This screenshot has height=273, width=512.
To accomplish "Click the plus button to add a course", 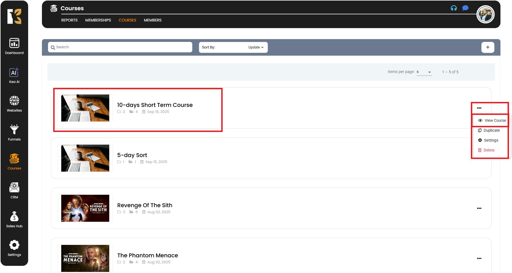I will pos(487,47).
